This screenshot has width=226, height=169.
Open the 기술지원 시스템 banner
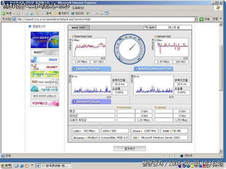45,89
